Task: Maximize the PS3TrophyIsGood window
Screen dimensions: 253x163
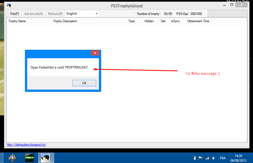Action: click(232, 5)
